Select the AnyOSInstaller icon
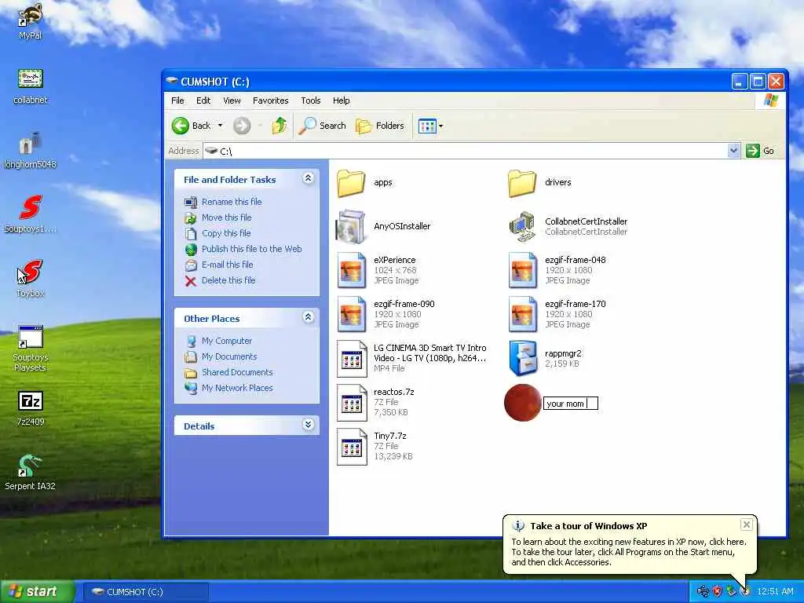Screen dimensions: 804x603 point(351,226)
